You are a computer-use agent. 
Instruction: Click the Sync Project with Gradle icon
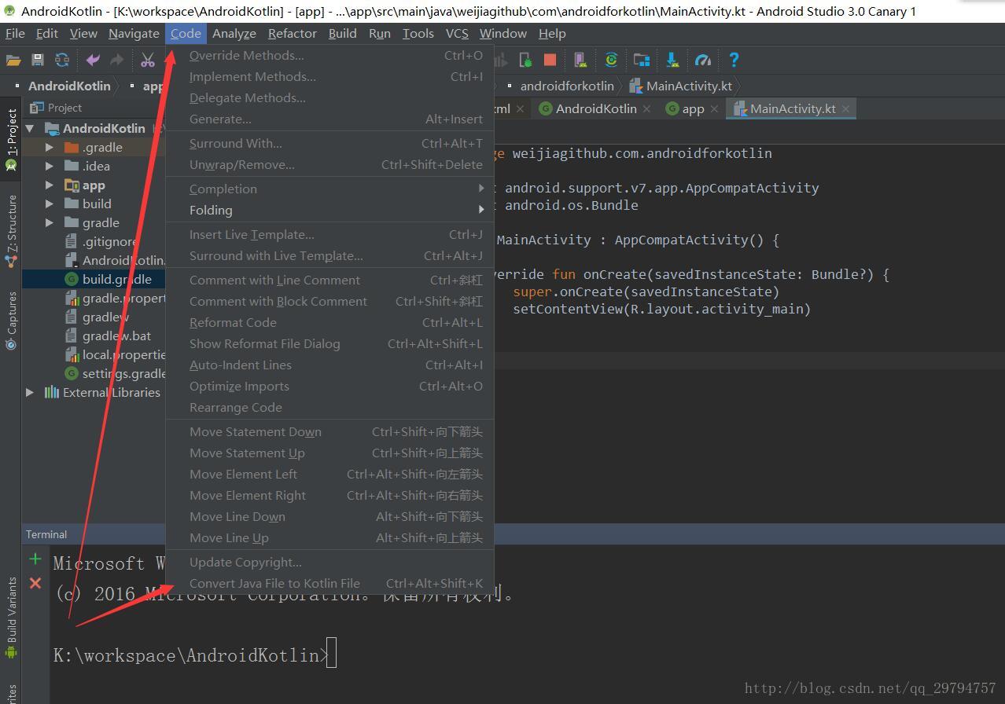click(611, 60)
